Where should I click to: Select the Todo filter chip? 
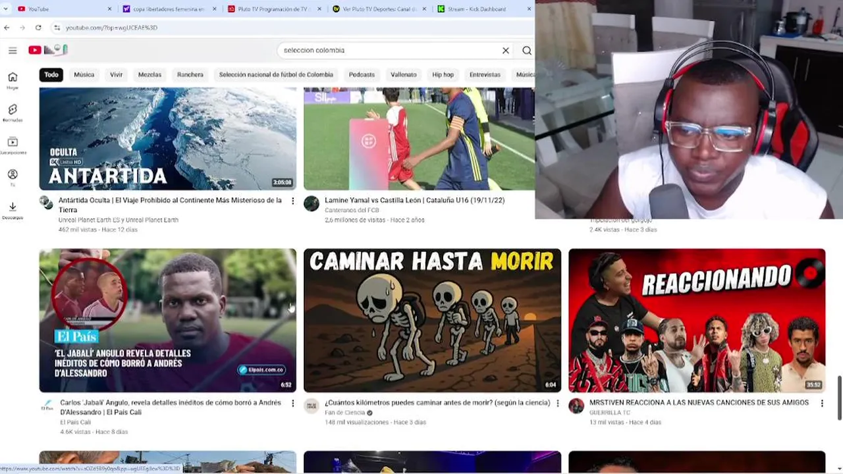(51, 74)
